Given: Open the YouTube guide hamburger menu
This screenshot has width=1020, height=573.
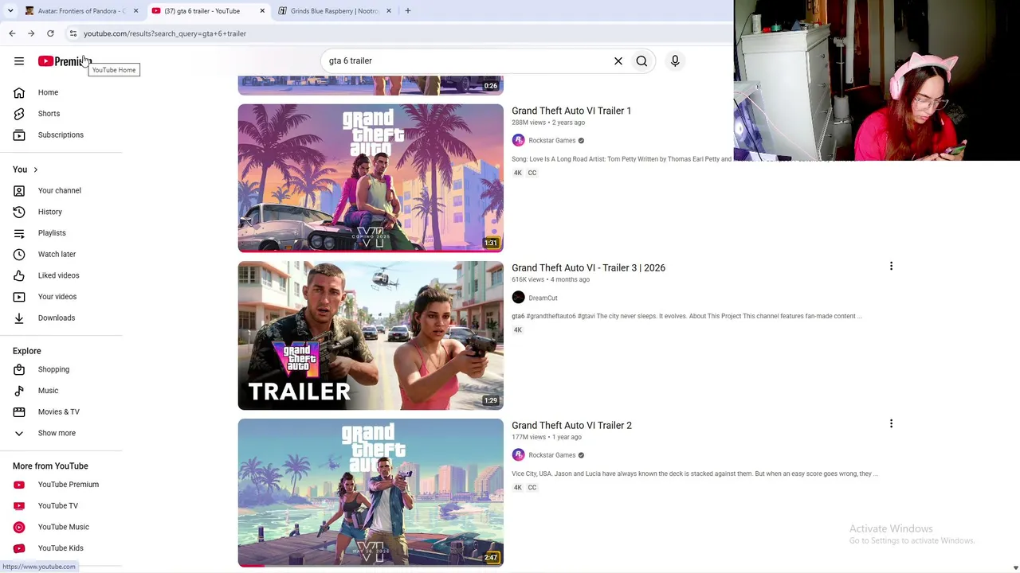Looking at the screenshot, I should [x=19, y=61].
